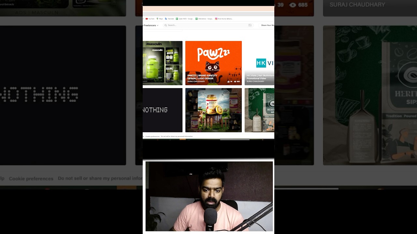Open the Pawzzz brand identity project thumbnail

(x=213, y=63)
